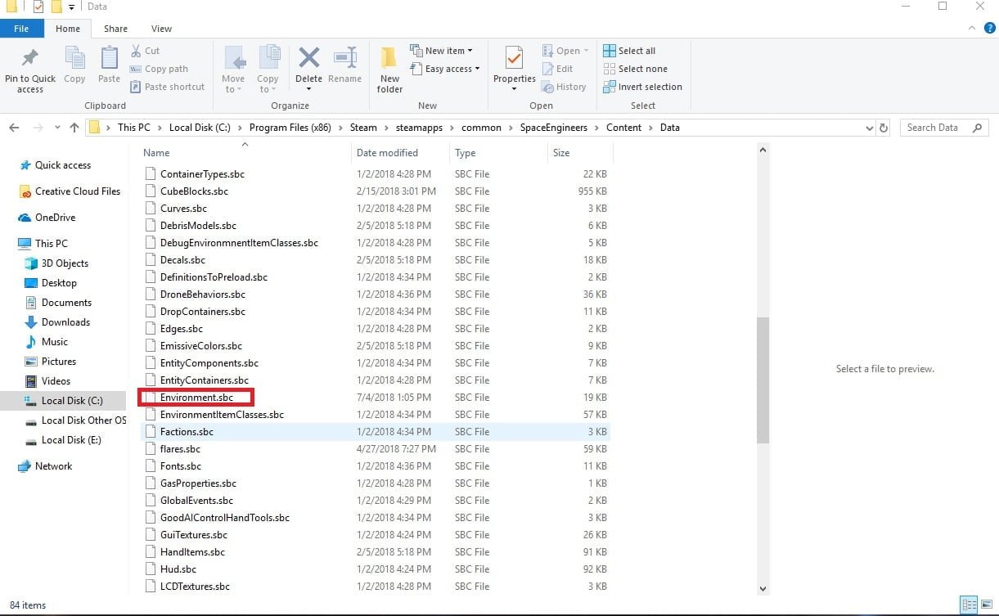Open Creative Cloud Files in sidebar
Image resolution: width=999 pixels, height=616 pixels.
77,191
